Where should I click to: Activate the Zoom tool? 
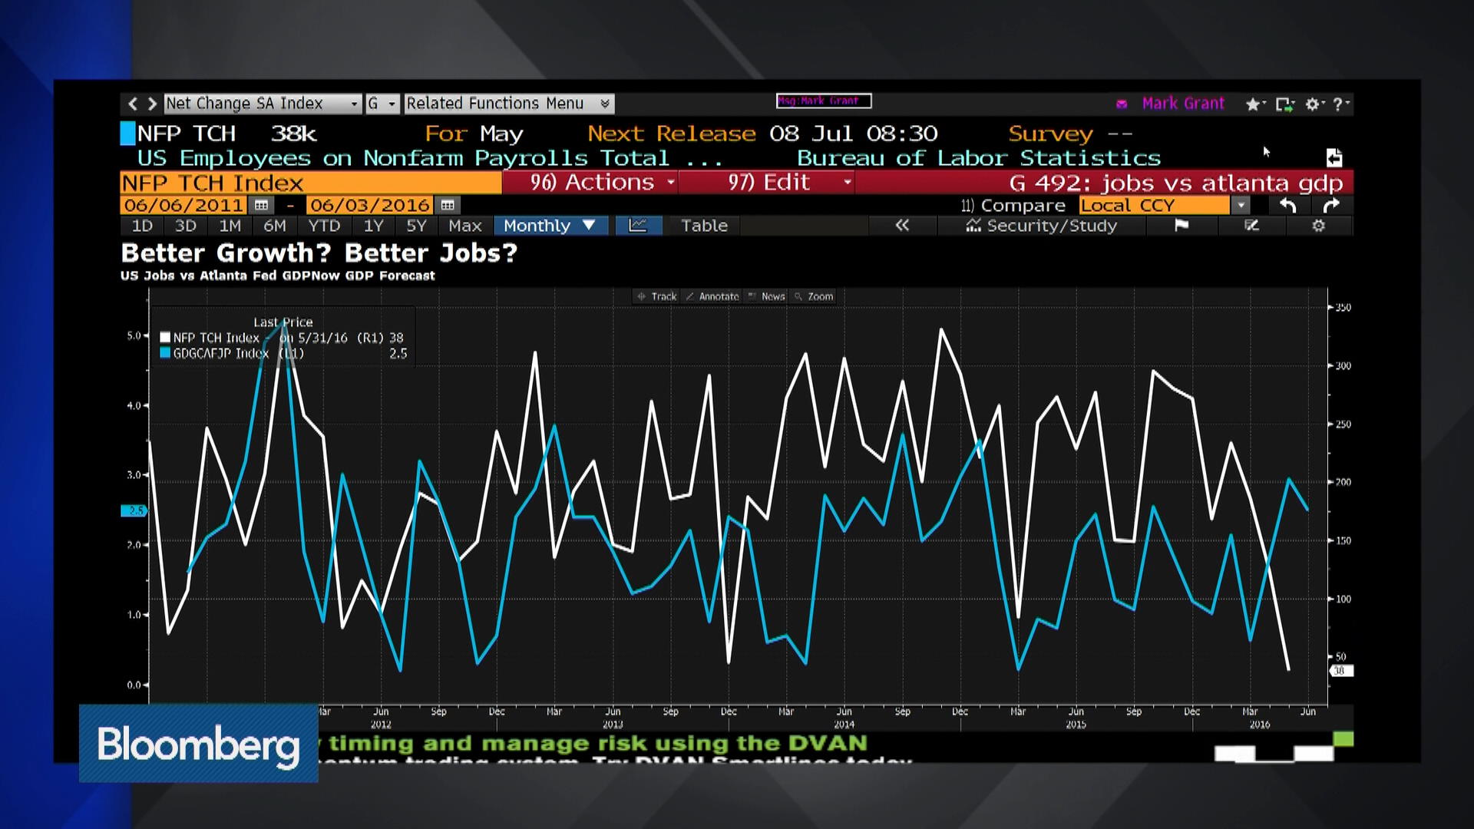tap(814, 296)
